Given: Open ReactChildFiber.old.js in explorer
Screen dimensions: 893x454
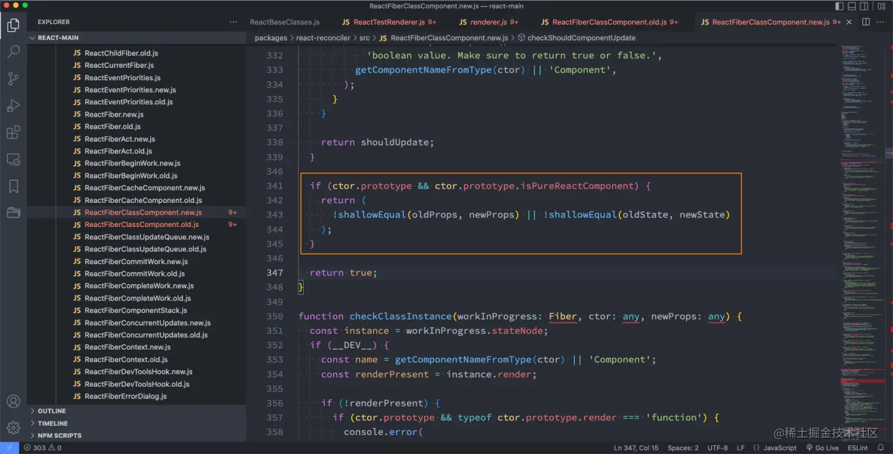Looking at the screenshot, I should [x=137, y=53].
